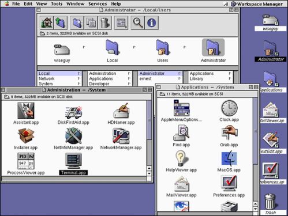Select the Local folder in the path shelf
Screen dimensions: 288x216
tap(113, 47)
